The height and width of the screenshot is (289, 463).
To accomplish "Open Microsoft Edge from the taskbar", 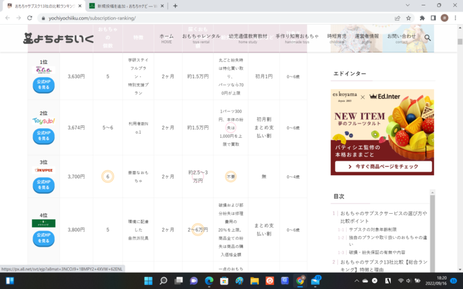I will [x=209, y=281].
